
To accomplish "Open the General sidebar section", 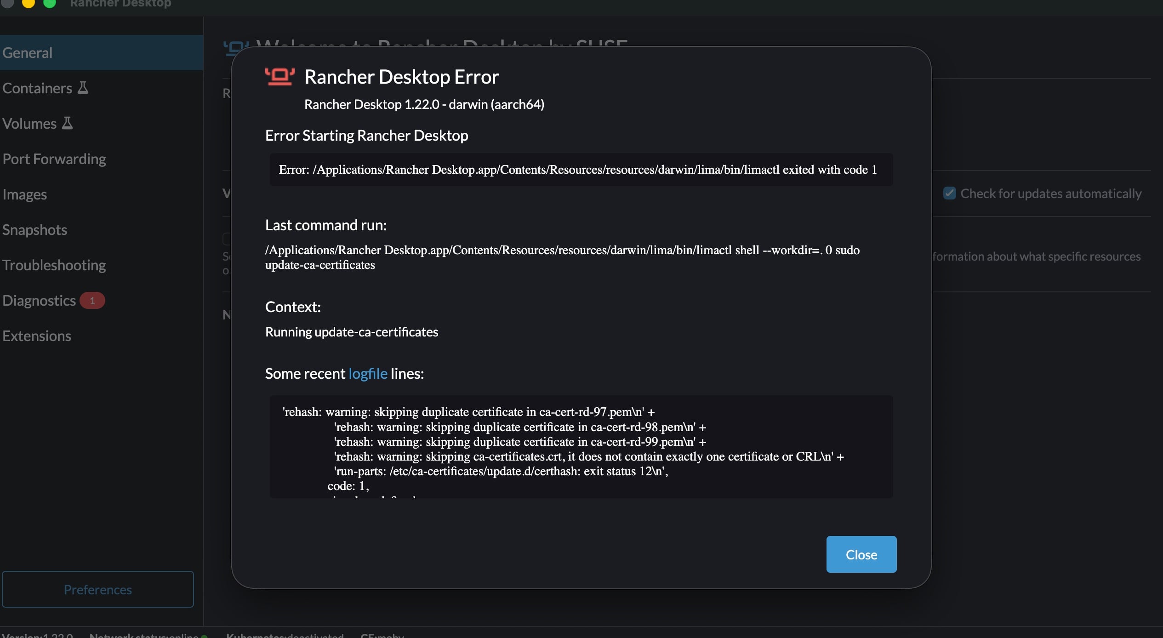I will [x=28, y=53].
